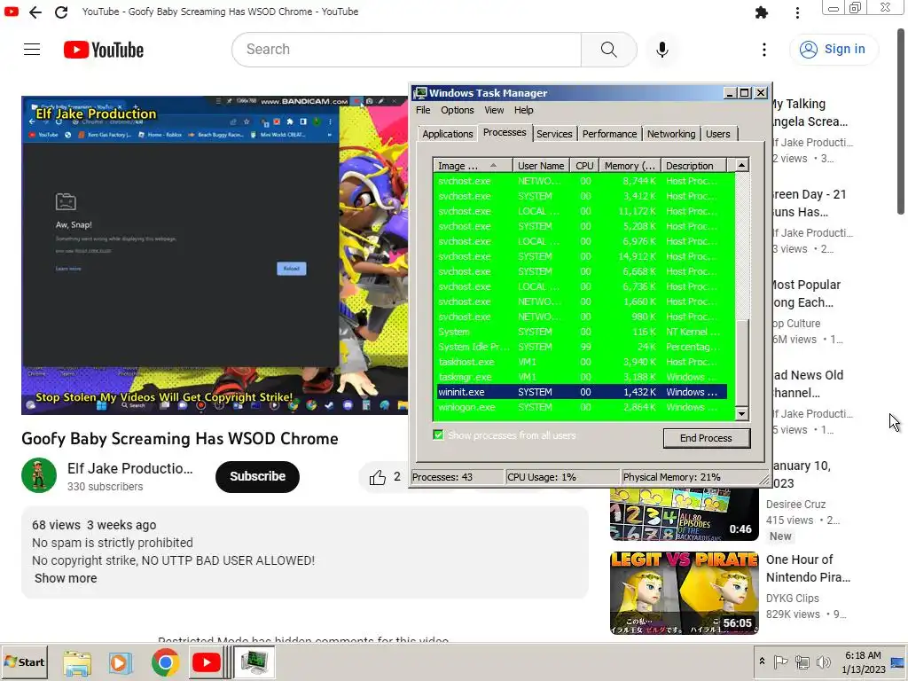The image size is (908, 681).
Task: Go back with browser back arrow
Action: 35,12
